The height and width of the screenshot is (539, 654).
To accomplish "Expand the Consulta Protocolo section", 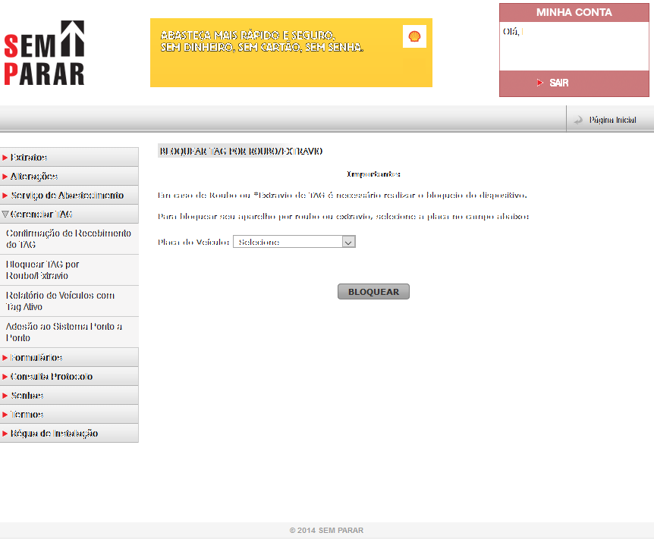I will (x=69, y=377).
